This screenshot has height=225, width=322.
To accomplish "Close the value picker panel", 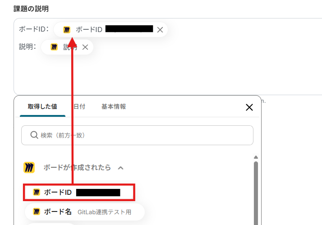I will click(x=249, y=107).
